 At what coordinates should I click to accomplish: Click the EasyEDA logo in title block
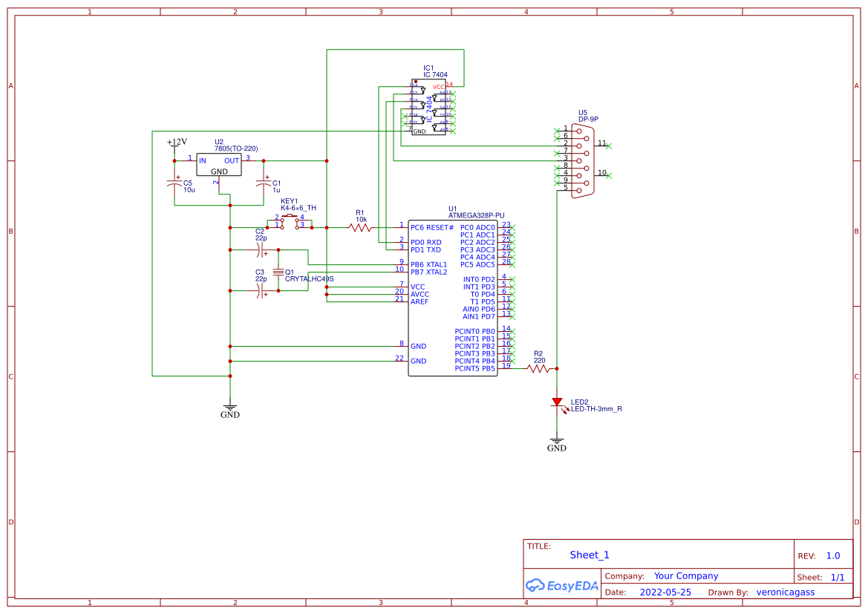pyautogui.click(x=561, y=585)
